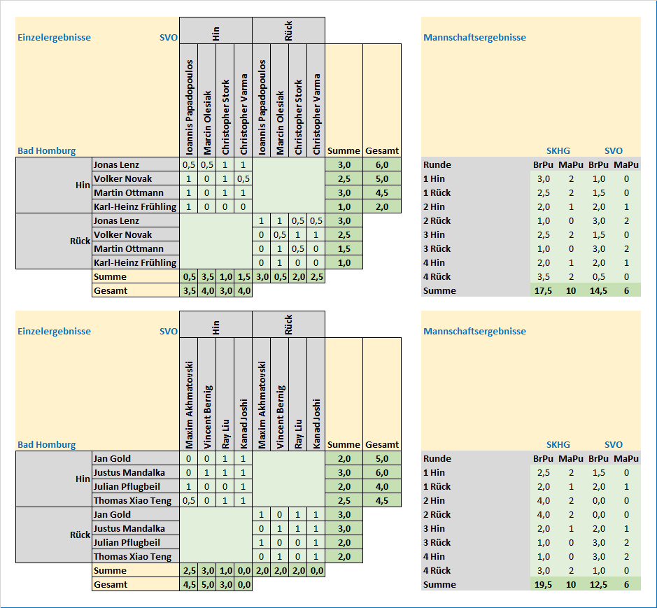Select Jan Gold in the lower Rück rows
Viewport: 657px width, 608px height.
[x=111, y=514]
